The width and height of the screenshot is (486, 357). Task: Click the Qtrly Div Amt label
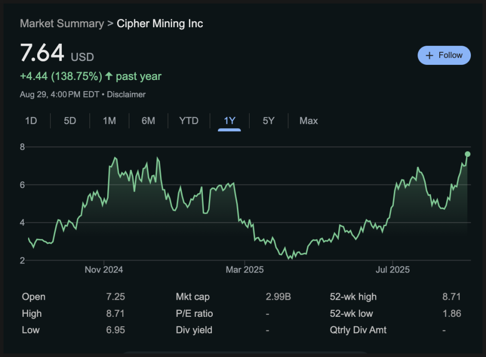(358, 330)
